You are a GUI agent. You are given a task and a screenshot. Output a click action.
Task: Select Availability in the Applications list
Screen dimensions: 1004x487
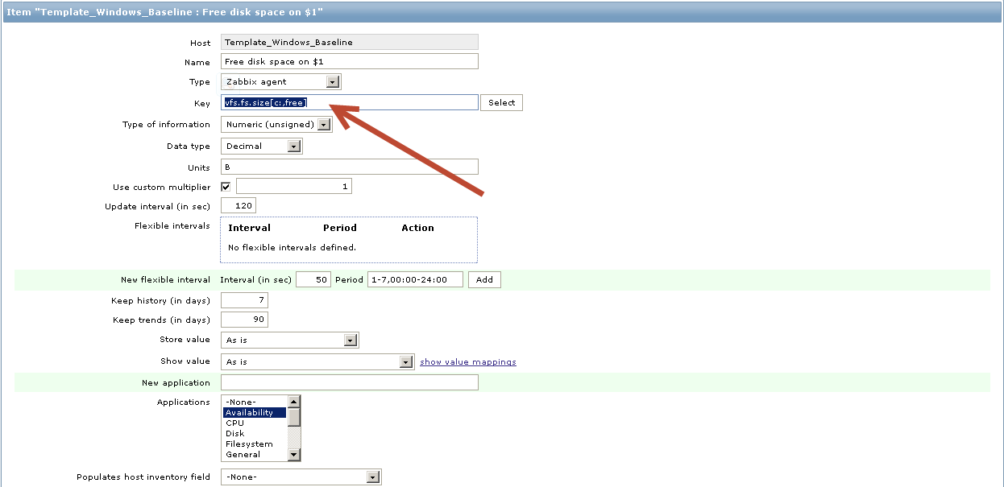pyautogui.click(x=255, y=412)
